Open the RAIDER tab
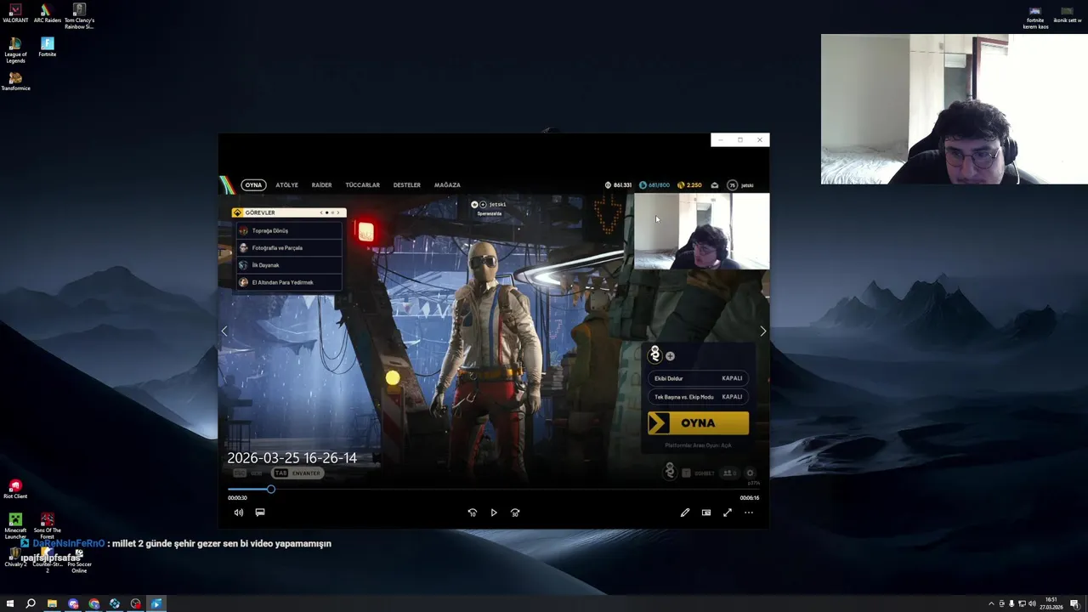1088x612 pixels. 321,185
